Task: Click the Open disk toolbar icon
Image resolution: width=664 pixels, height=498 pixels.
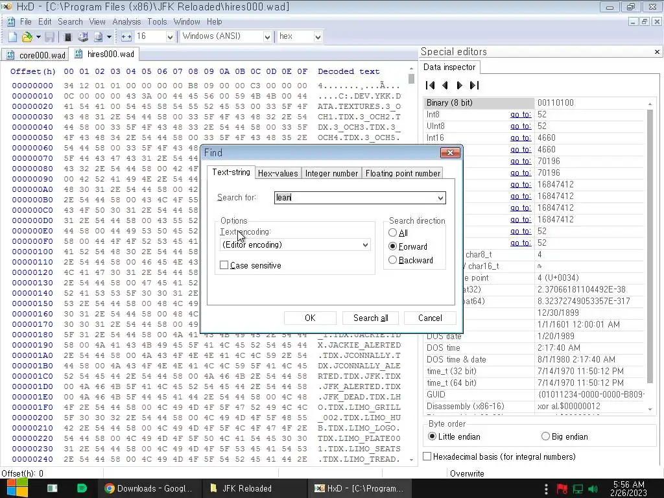Action: pyautogui.click(x=82, y=37)
